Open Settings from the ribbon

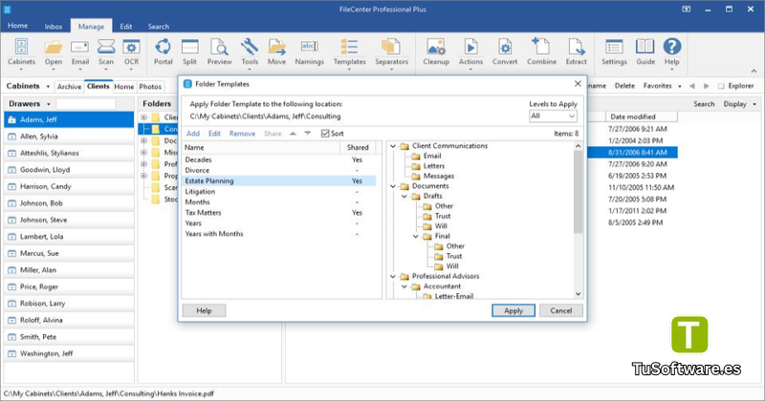point(614,53)
